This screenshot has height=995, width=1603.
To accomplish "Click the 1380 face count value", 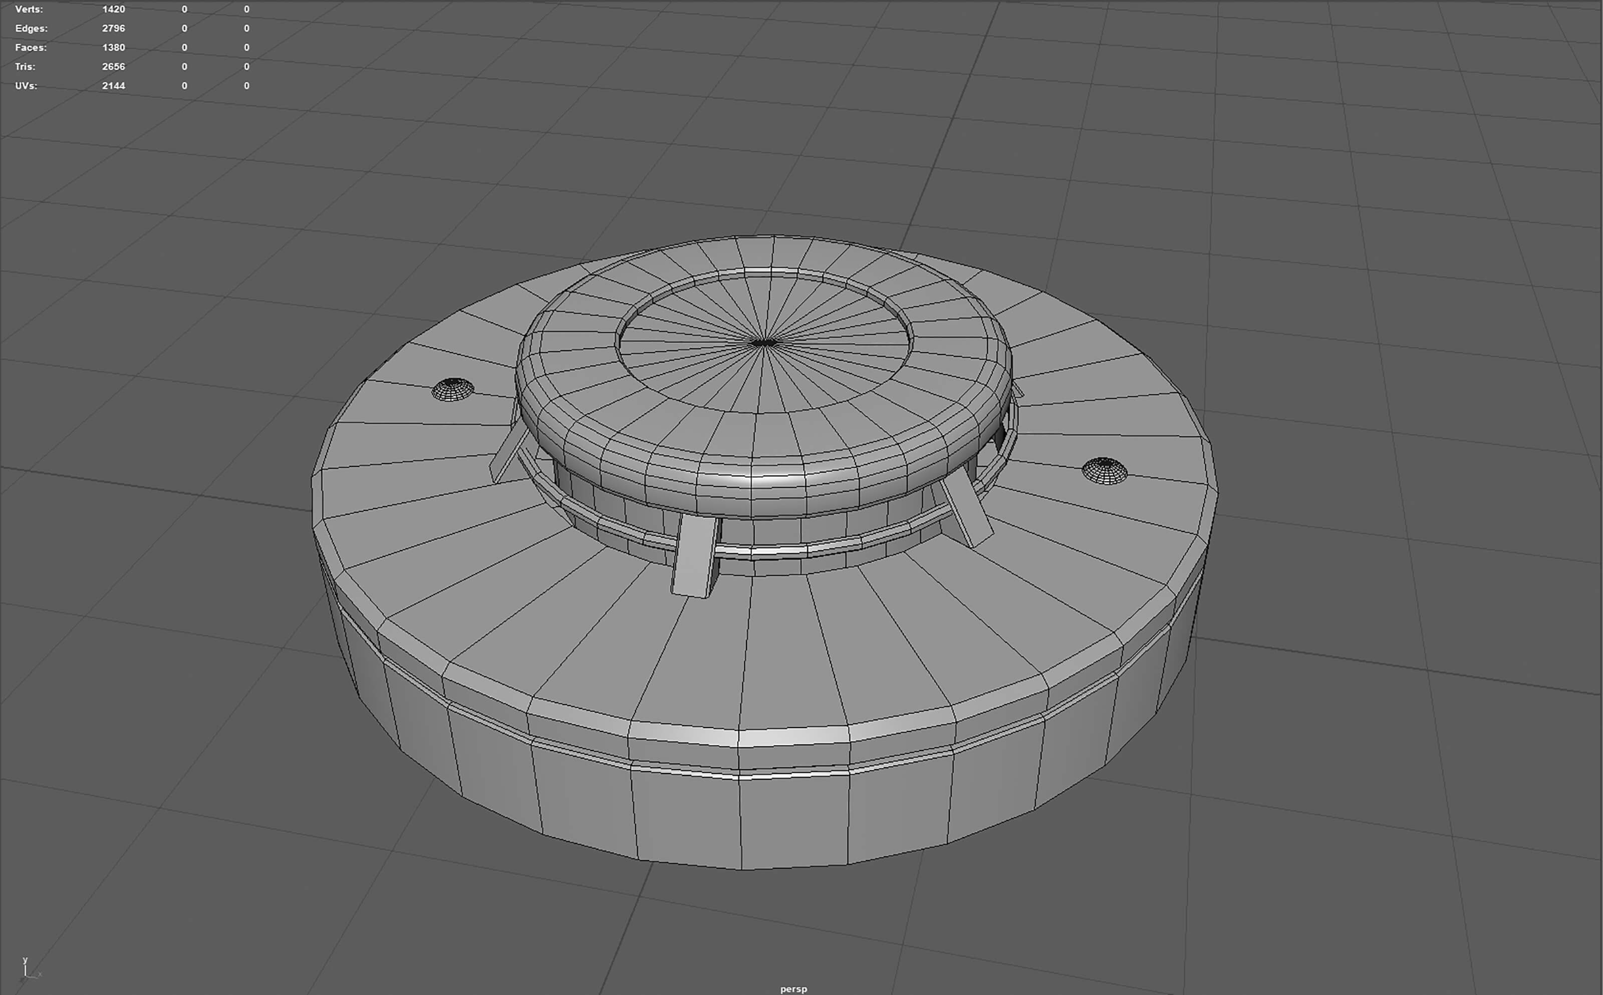I will click(x=113, y=48).
